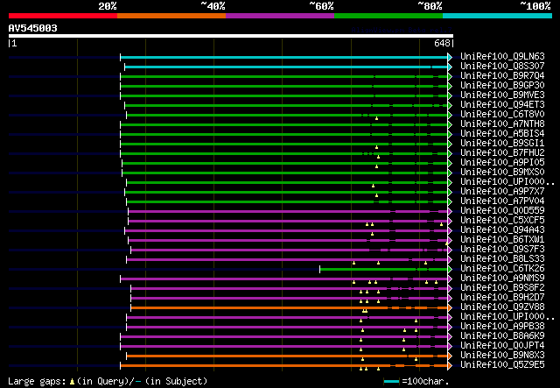The image size is (560, 388).
Task: Select the UniRef100_B7FHU2 label
Action: [x=502, y=153]
